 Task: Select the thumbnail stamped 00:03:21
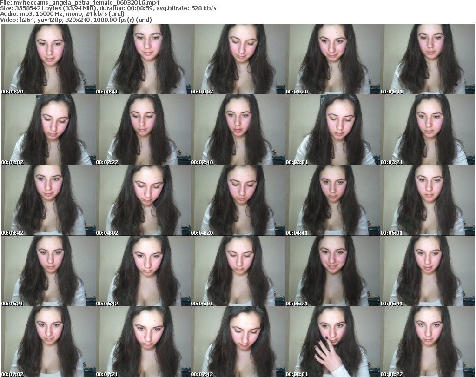pyautogui.click(x=428, y=130)
